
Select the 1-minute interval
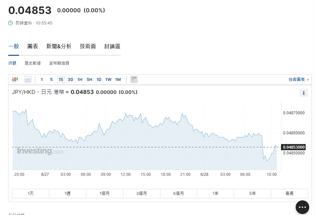[x=42, y=80]
